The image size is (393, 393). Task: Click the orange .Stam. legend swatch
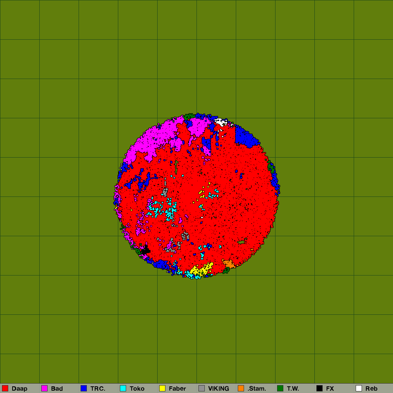241,388
